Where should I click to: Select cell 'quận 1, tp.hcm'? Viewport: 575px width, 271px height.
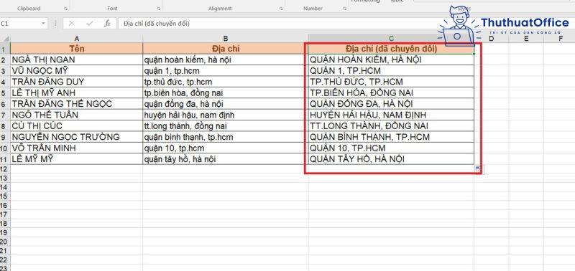226,70
